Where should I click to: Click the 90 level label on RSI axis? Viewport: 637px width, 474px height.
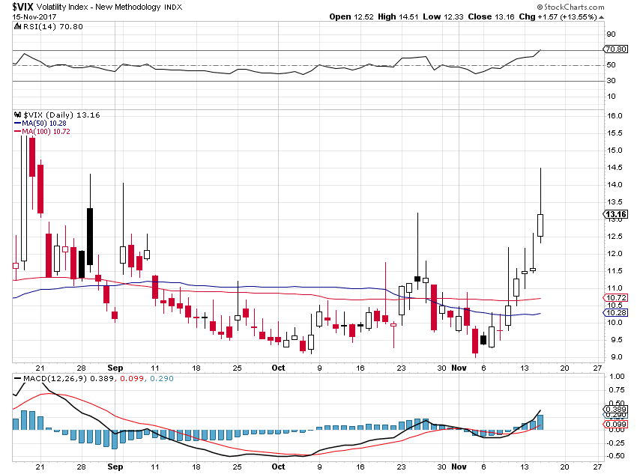[x=611, y=34]
